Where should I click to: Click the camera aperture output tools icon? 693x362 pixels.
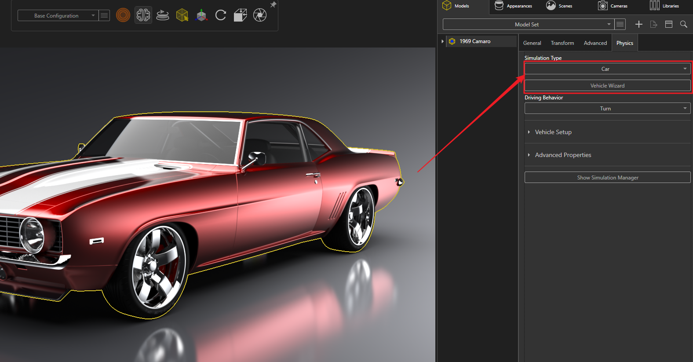click(260, 15)
